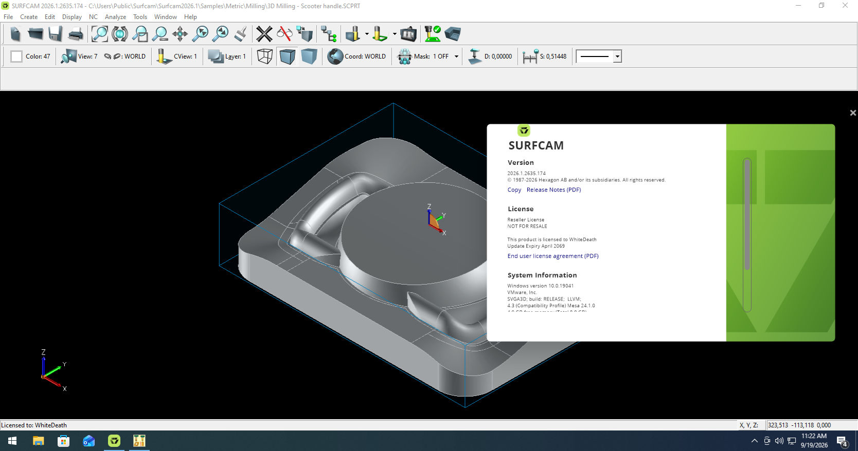This screenshot has width=858, height=451.
Task: Click the View: 7 toolbar control
Action: tap(79, 57)
